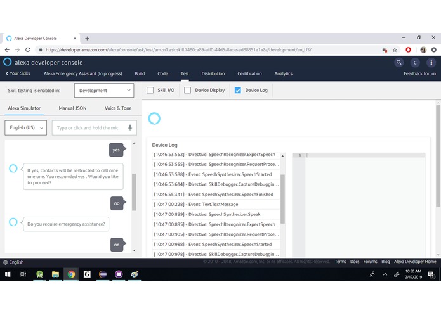
Task: Open the Docs footer link
Action: tap(355, 262)
